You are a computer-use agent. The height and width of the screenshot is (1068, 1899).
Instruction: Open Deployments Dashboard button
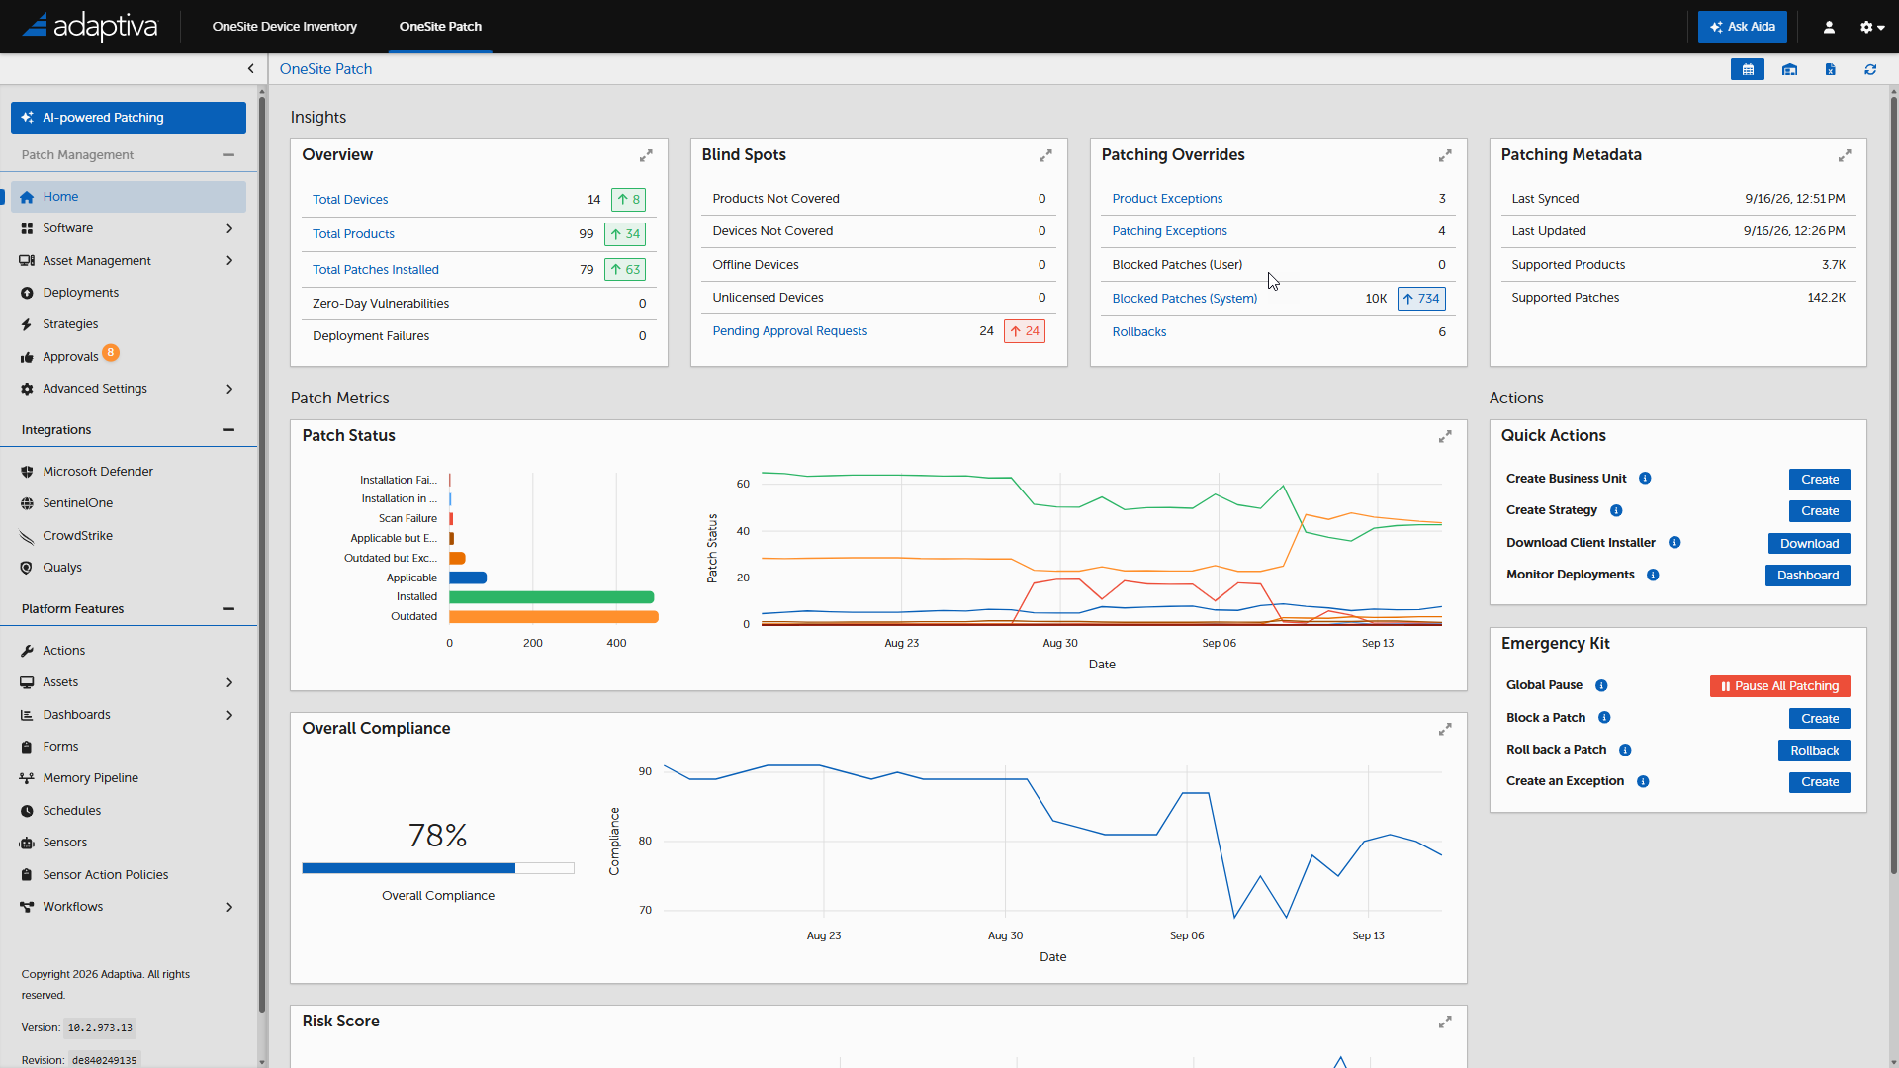1808,576
